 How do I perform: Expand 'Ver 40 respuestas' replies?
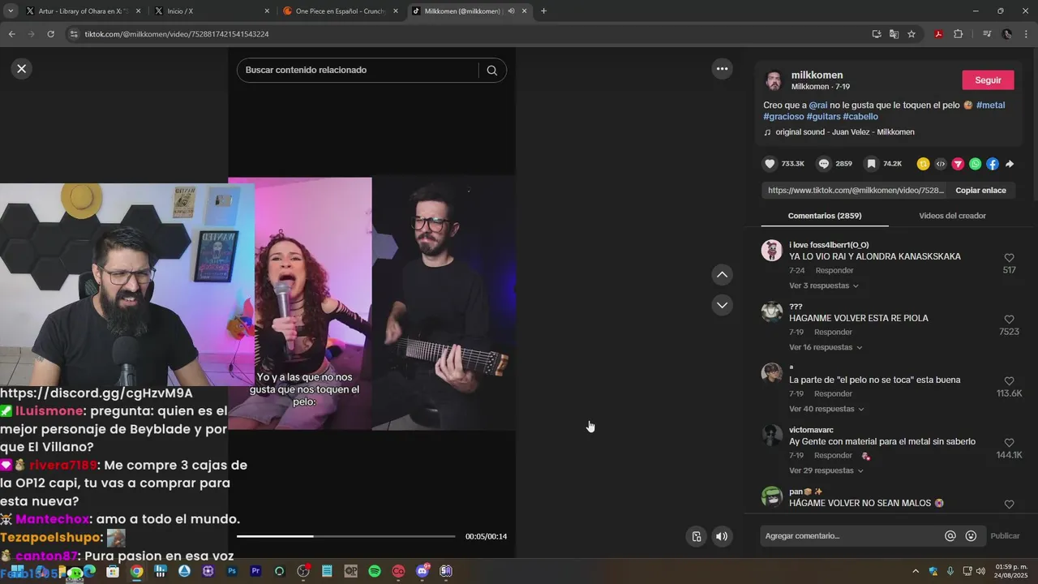826,409
